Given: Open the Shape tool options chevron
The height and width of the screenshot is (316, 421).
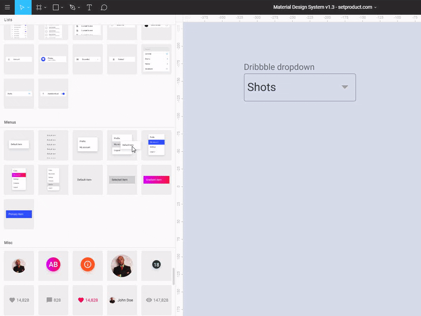Looking at the screenshot, I should pos(62,7).
